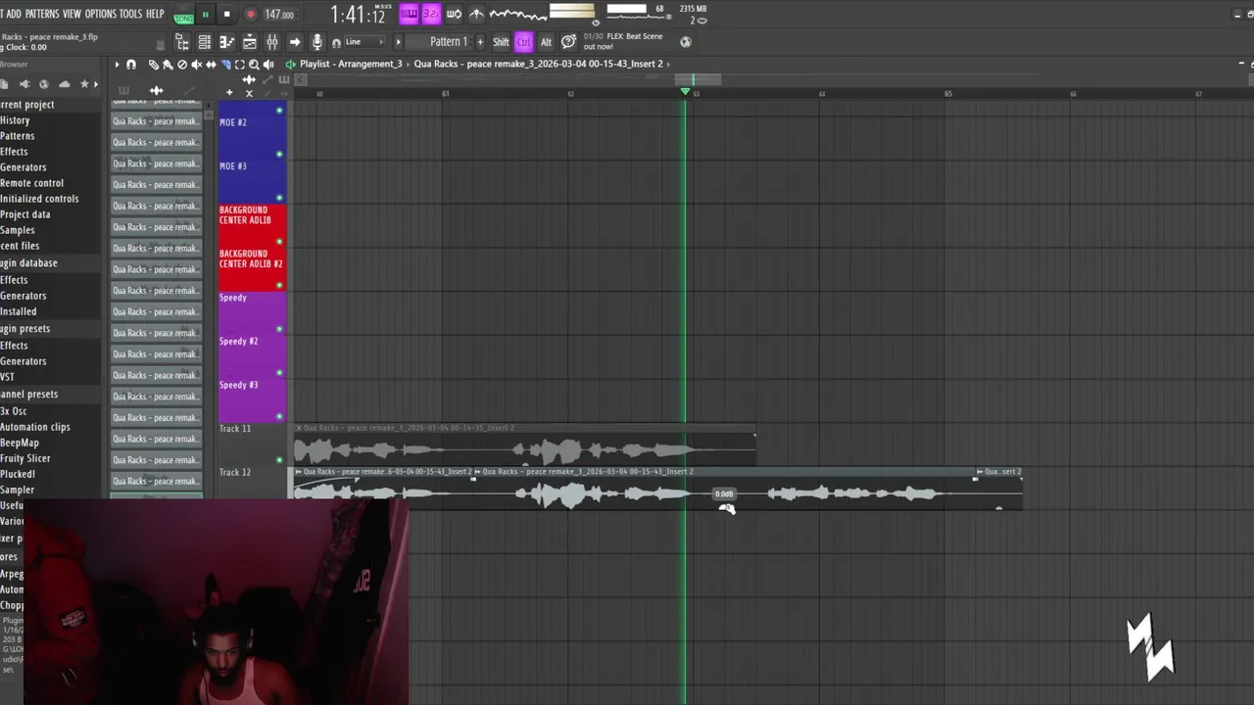Select the Slip tool
This screenshot has height=705, width=1254.
(x=211, y=65)
